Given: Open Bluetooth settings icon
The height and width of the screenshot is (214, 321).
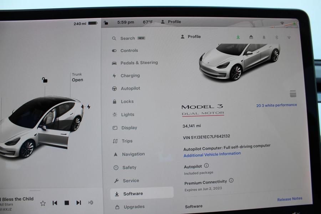Looking at the screenshot, I should (276, 37).
